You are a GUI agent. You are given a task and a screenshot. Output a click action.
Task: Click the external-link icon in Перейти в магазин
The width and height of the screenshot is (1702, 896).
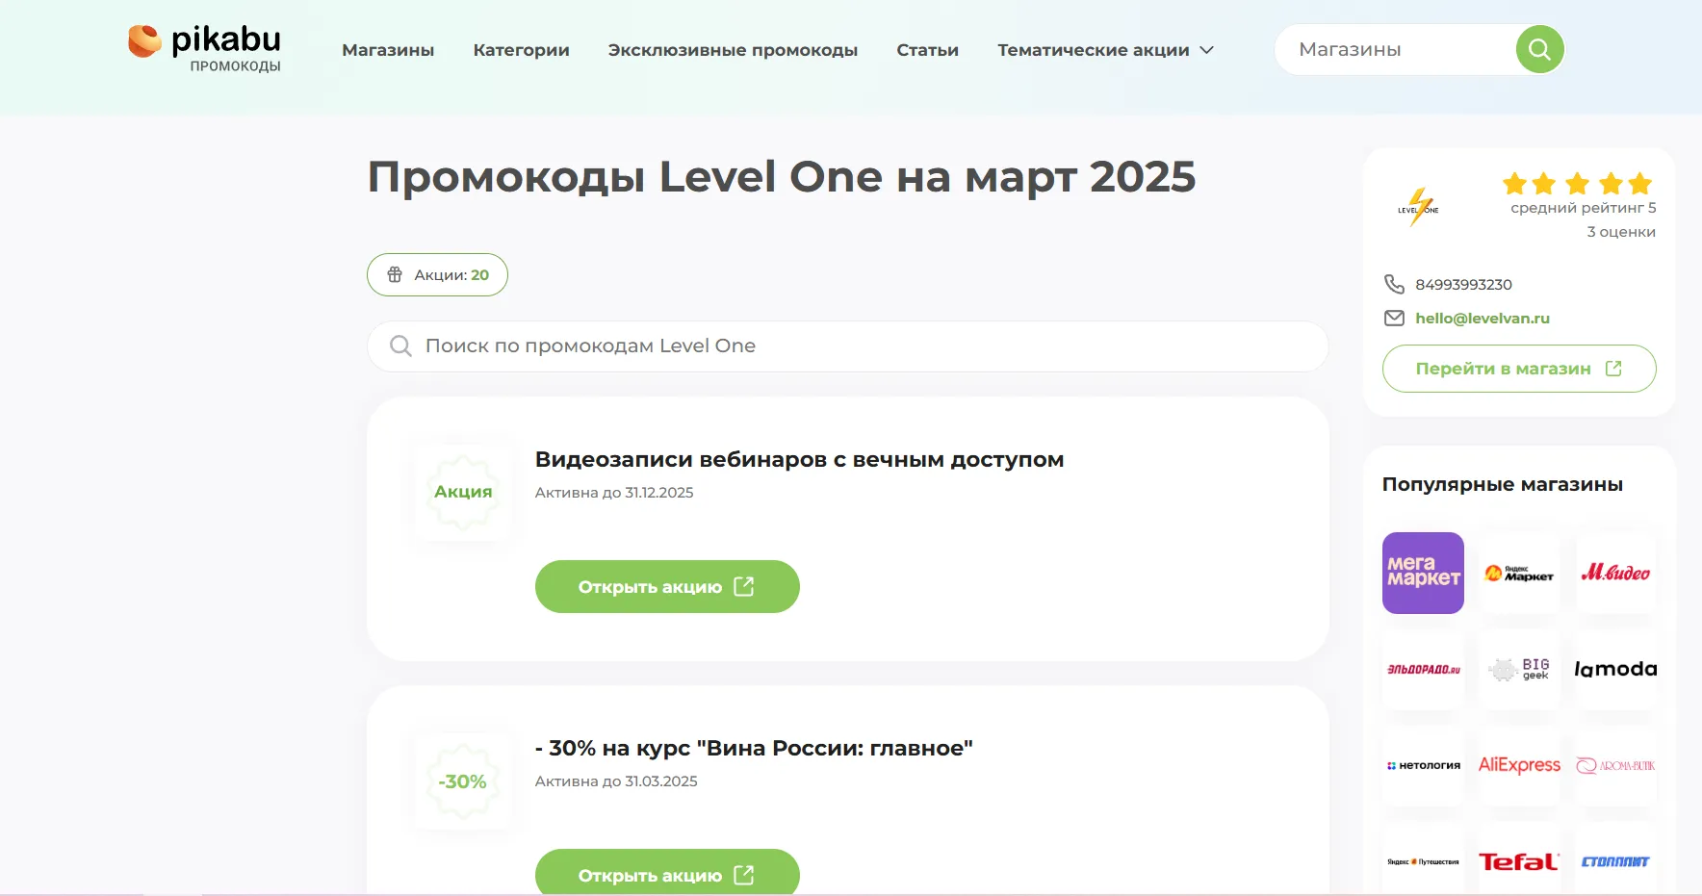coord(1613,369)
